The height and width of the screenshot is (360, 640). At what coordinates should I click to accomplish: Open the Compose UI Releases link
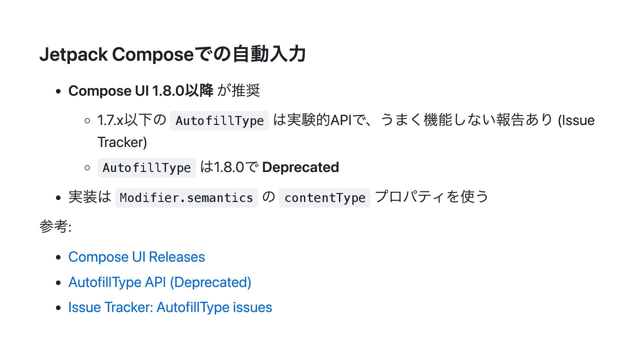pos(136,257)
